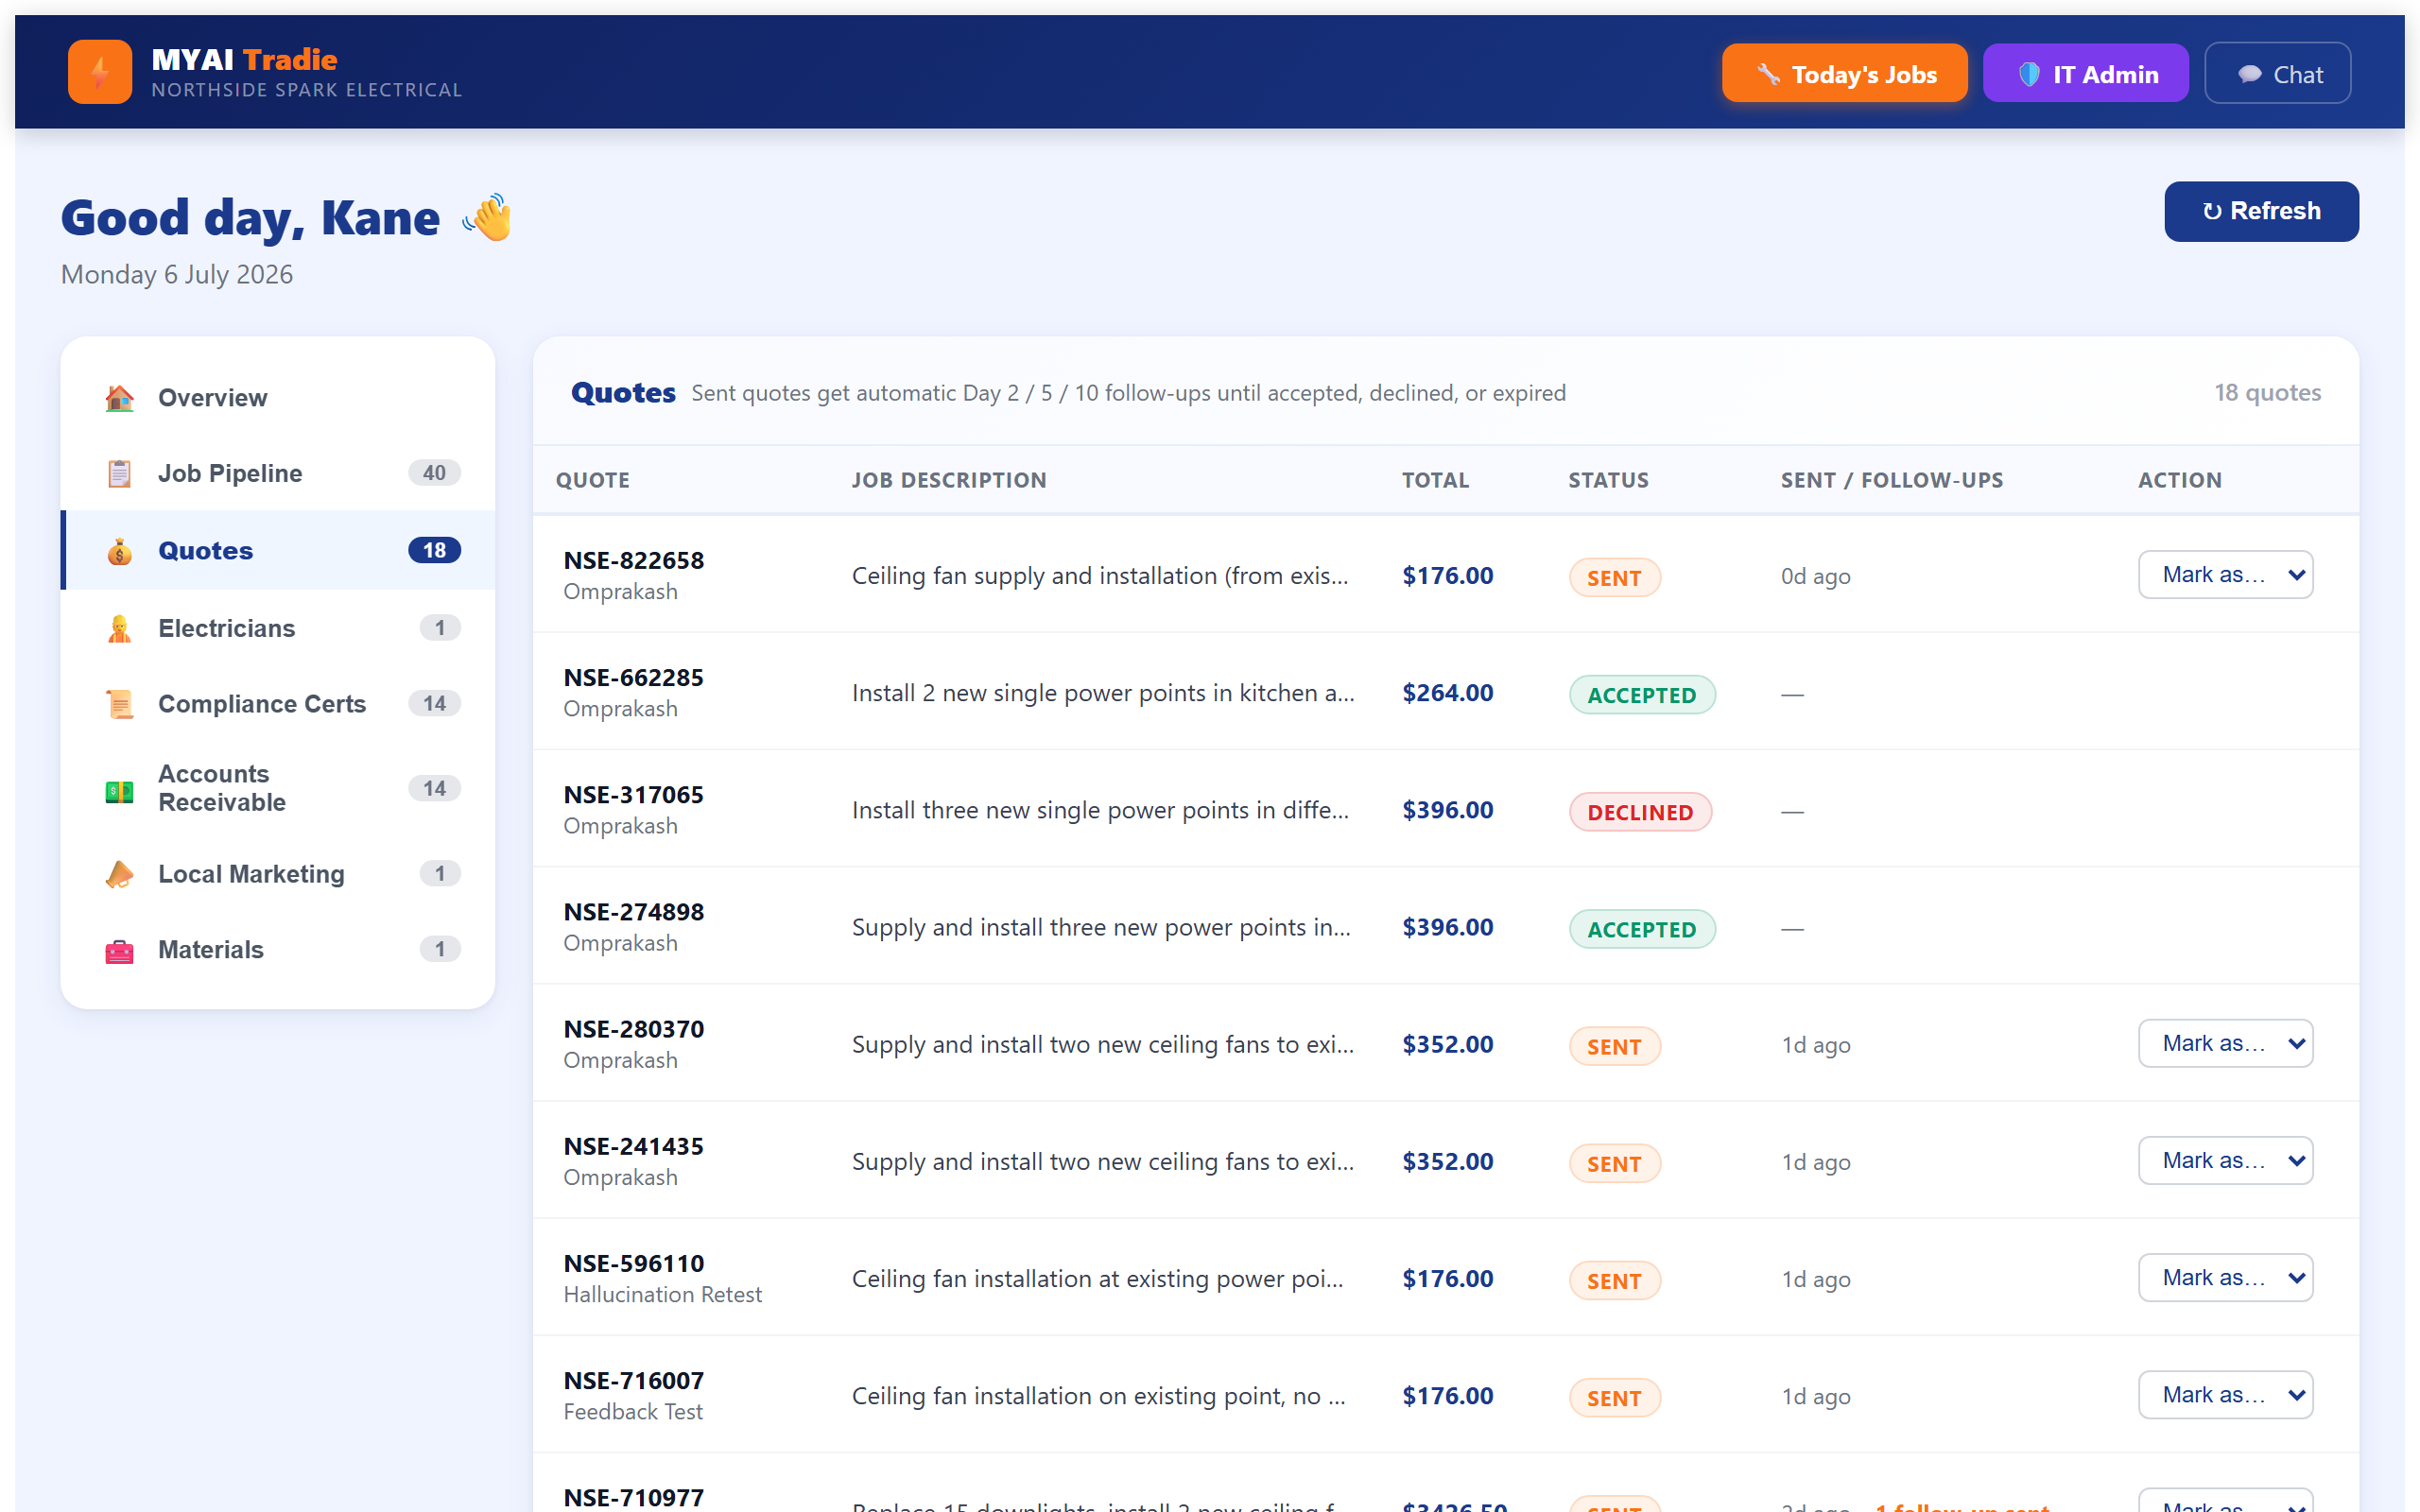Click the Overview house icon
Image resolution: width=2420 pixels, height=1512 pixels.
coord(119,398)
